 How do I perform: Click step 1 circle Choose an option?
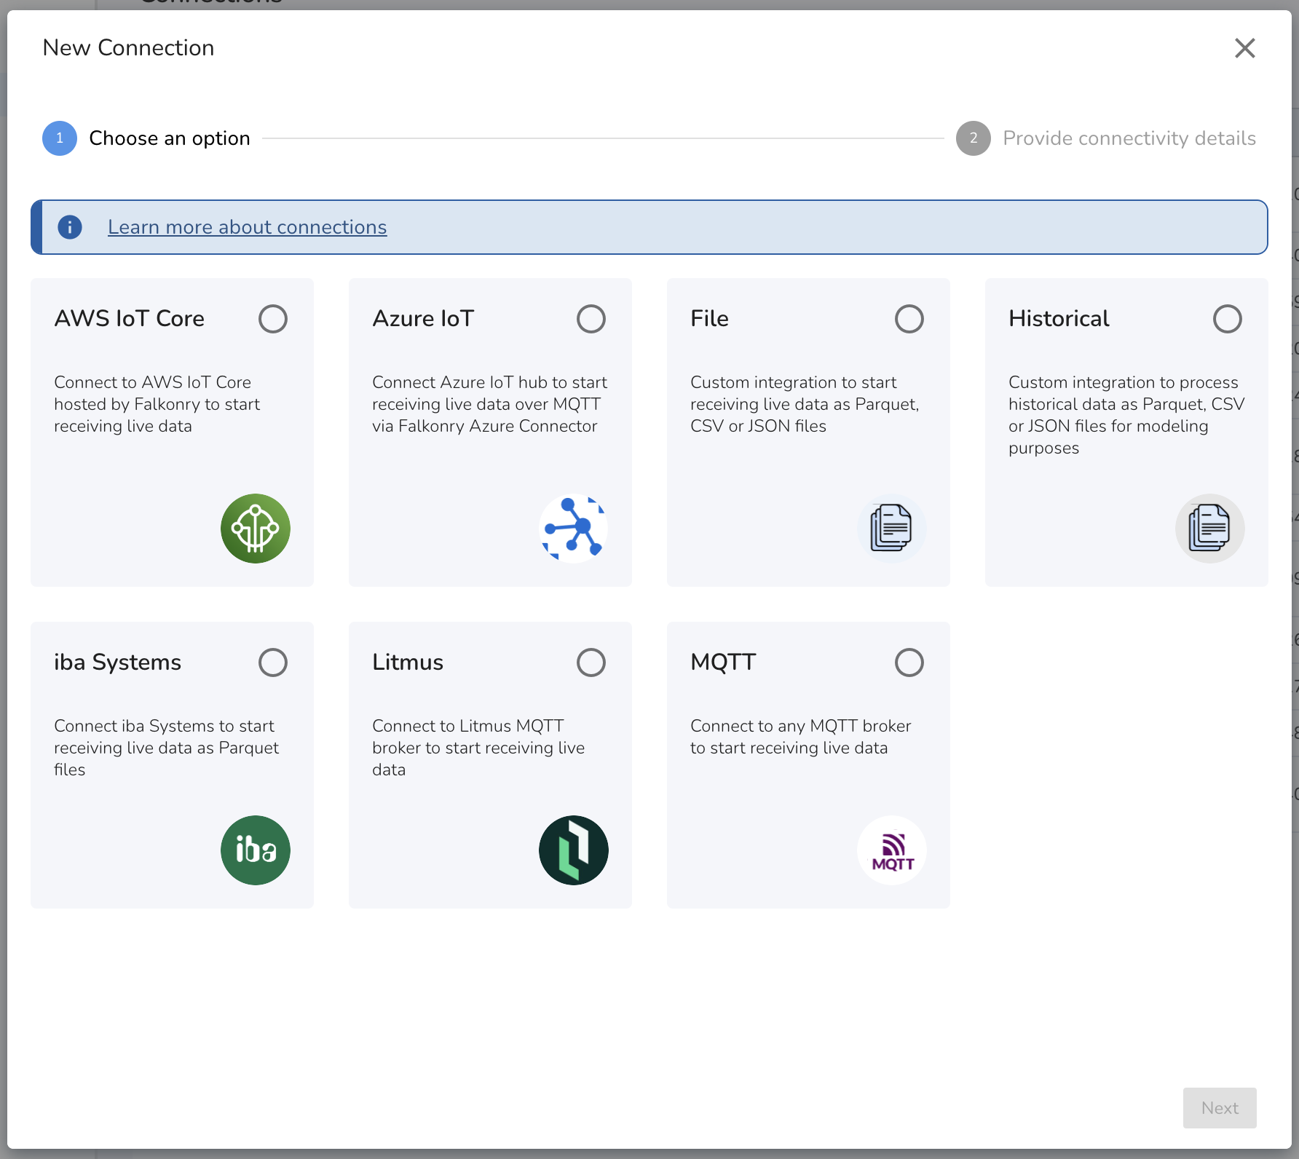60,138
